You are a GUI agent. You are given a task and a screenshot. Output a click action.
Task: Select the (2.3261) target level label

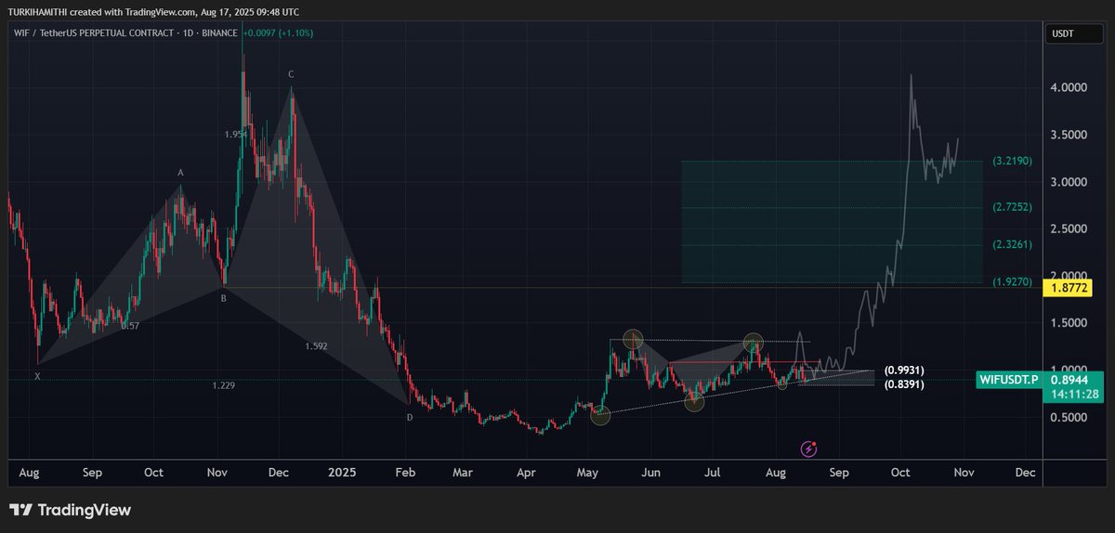click(x=1012, y=244)
